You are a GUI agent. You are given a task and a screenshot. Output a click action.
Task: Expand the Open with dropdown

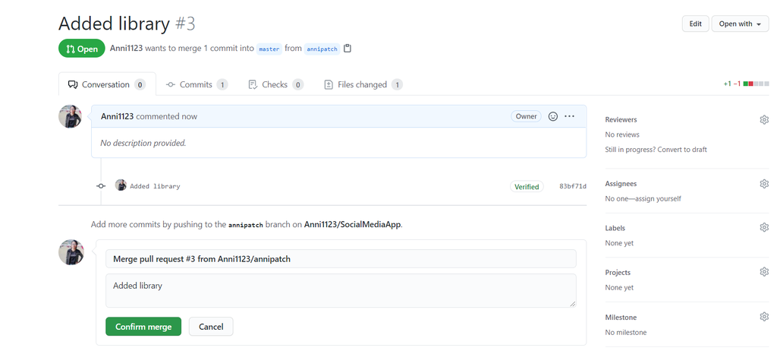point(740,24)
